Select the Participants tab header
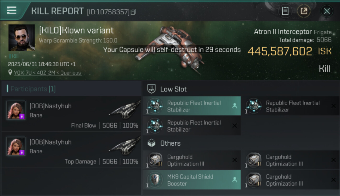 33,89
